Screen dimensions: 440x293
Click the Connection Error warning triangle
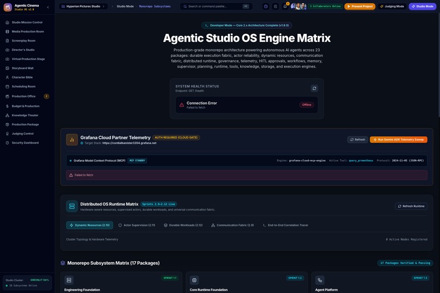pyautogui.click(x=182, y=105)
